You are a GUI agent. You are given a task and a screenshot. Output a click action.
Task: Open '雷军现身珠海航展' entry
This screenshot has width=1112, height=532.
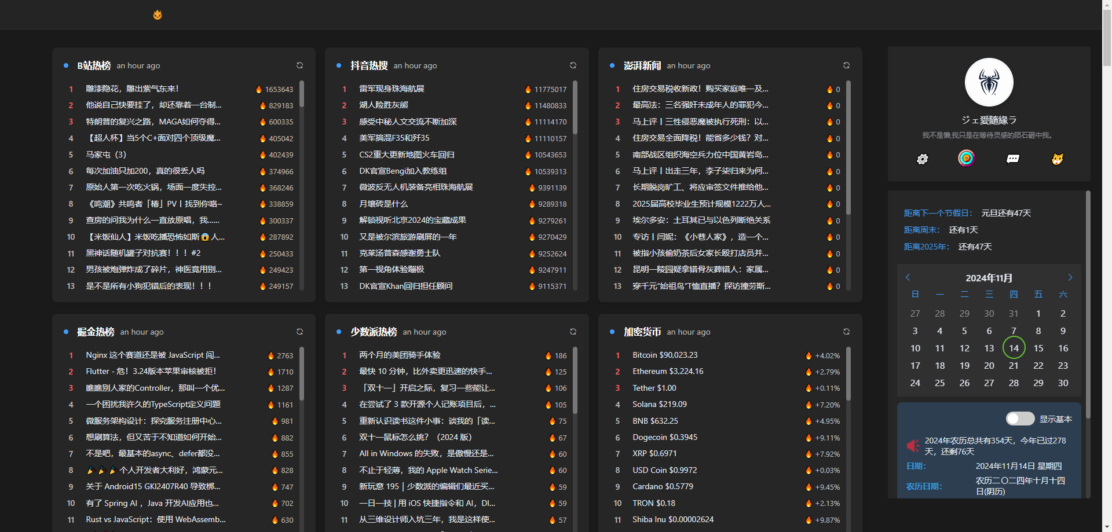(392, 89)
